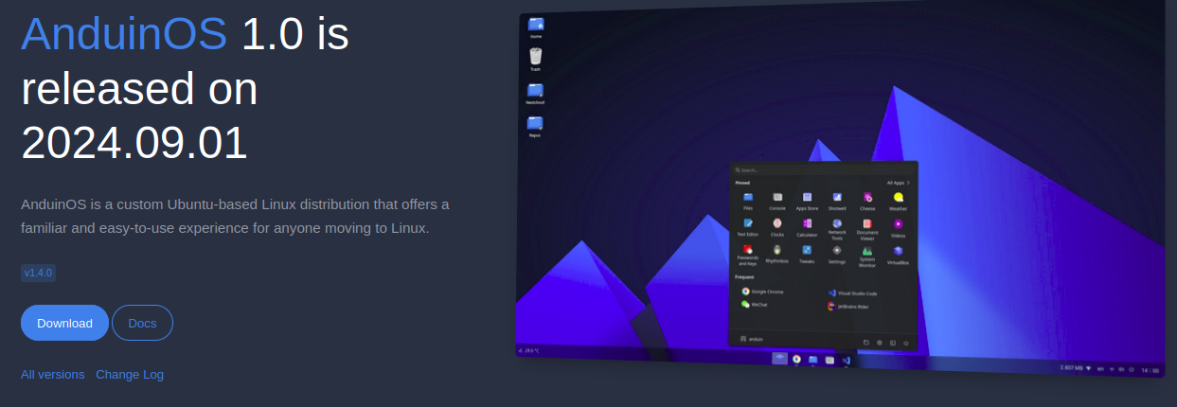Screen dimensions: 1177x407
Task: Click the Clocks icon in preview menu
Action: click(777, 222)
